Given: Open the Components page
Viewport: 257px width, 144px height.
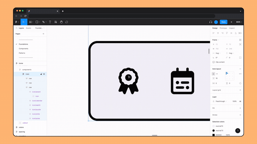Looking at the screenshot, I should tap(23, 49).
